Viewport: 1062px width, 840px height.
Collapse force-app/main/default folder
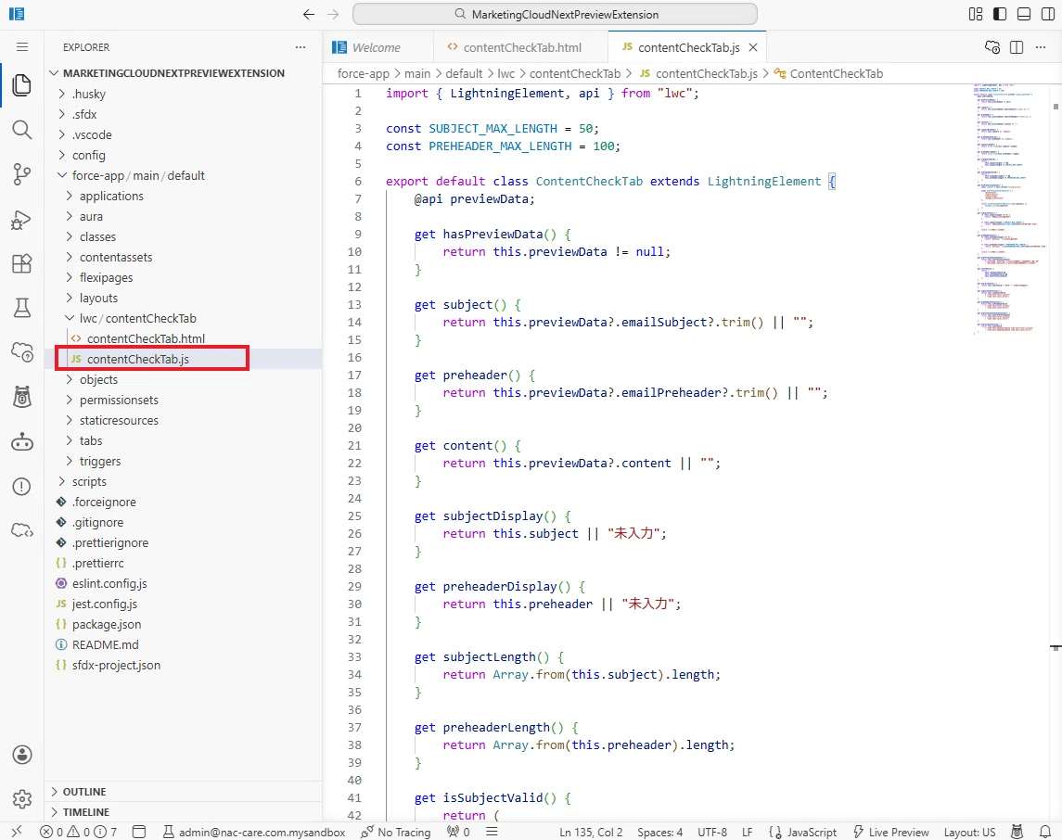tap(183, 175)
